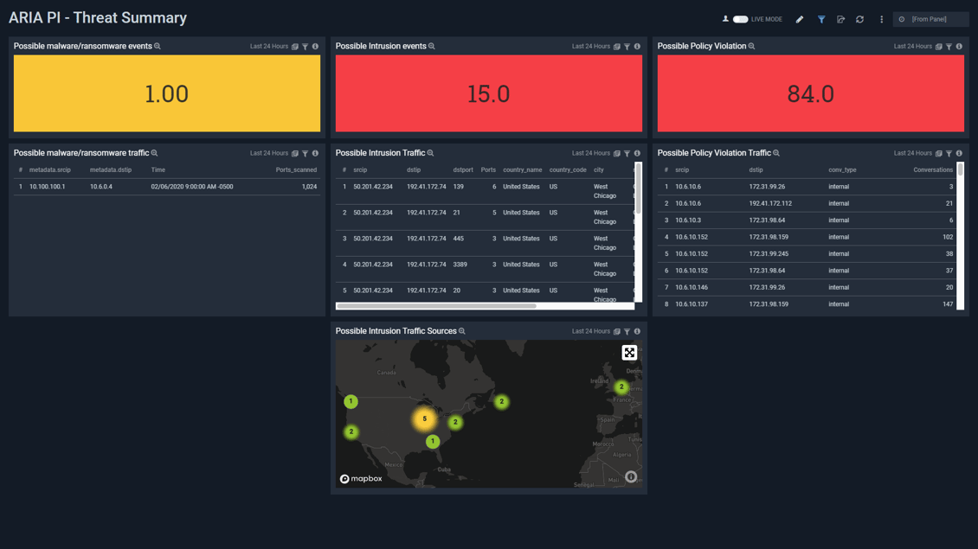Click the copy icon on Possible Policy Violation panel
Screen dimensions: 978x549
[939, 46]
